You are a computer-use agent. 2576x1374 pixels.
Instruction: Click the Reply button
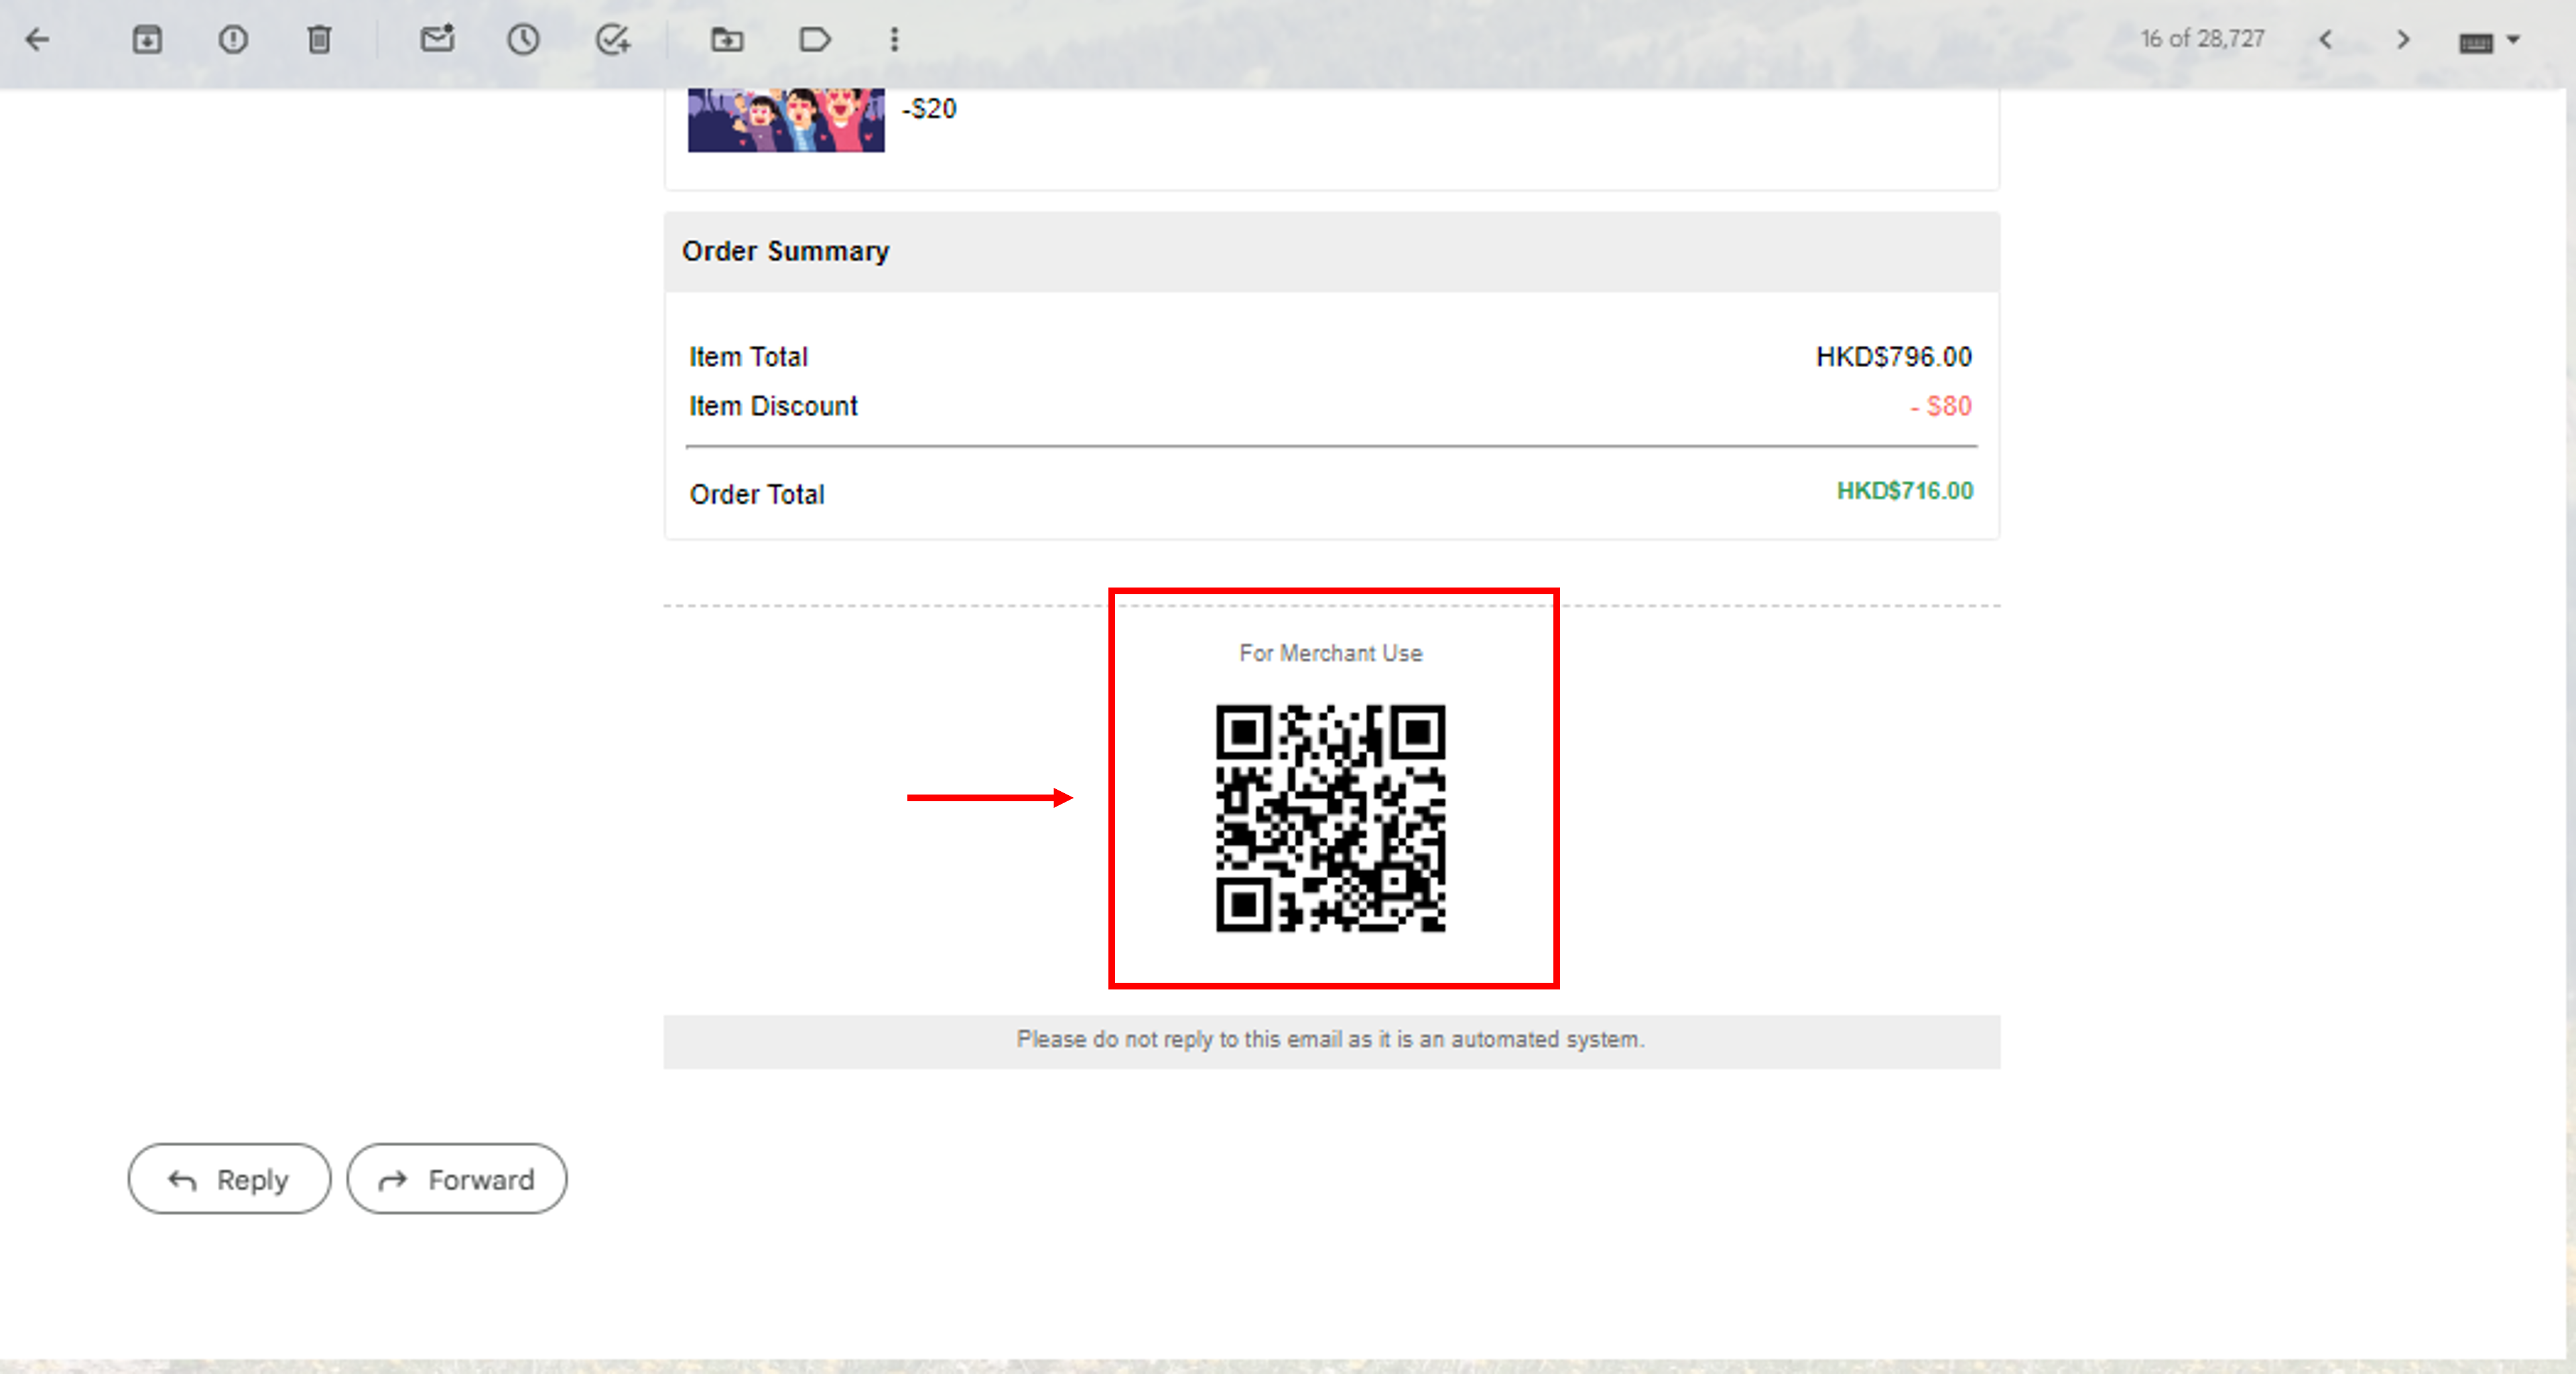[x=229, y=1179]
